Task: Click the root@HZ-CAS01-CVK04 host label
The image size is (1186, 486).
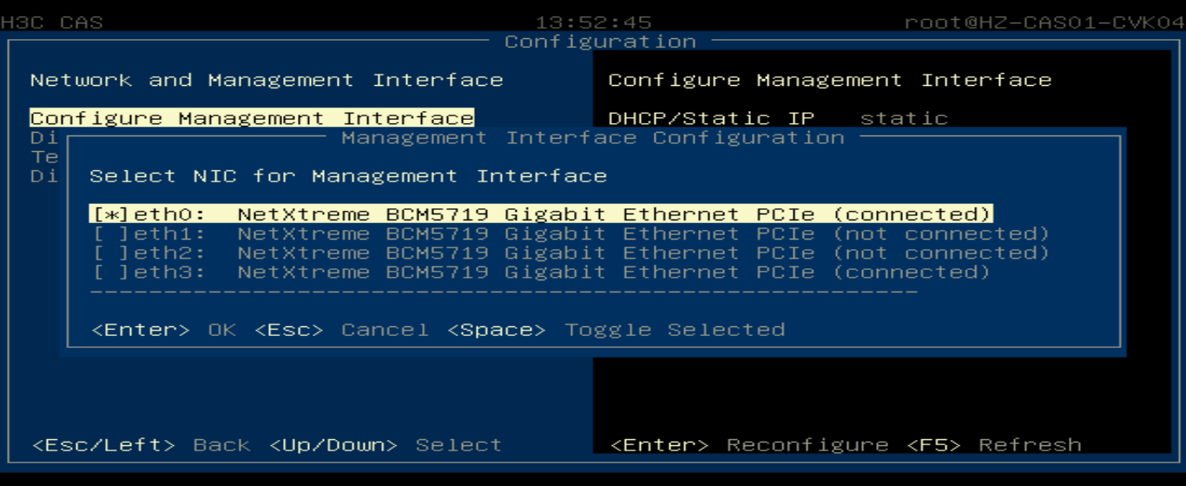Action: [1044, 23]
